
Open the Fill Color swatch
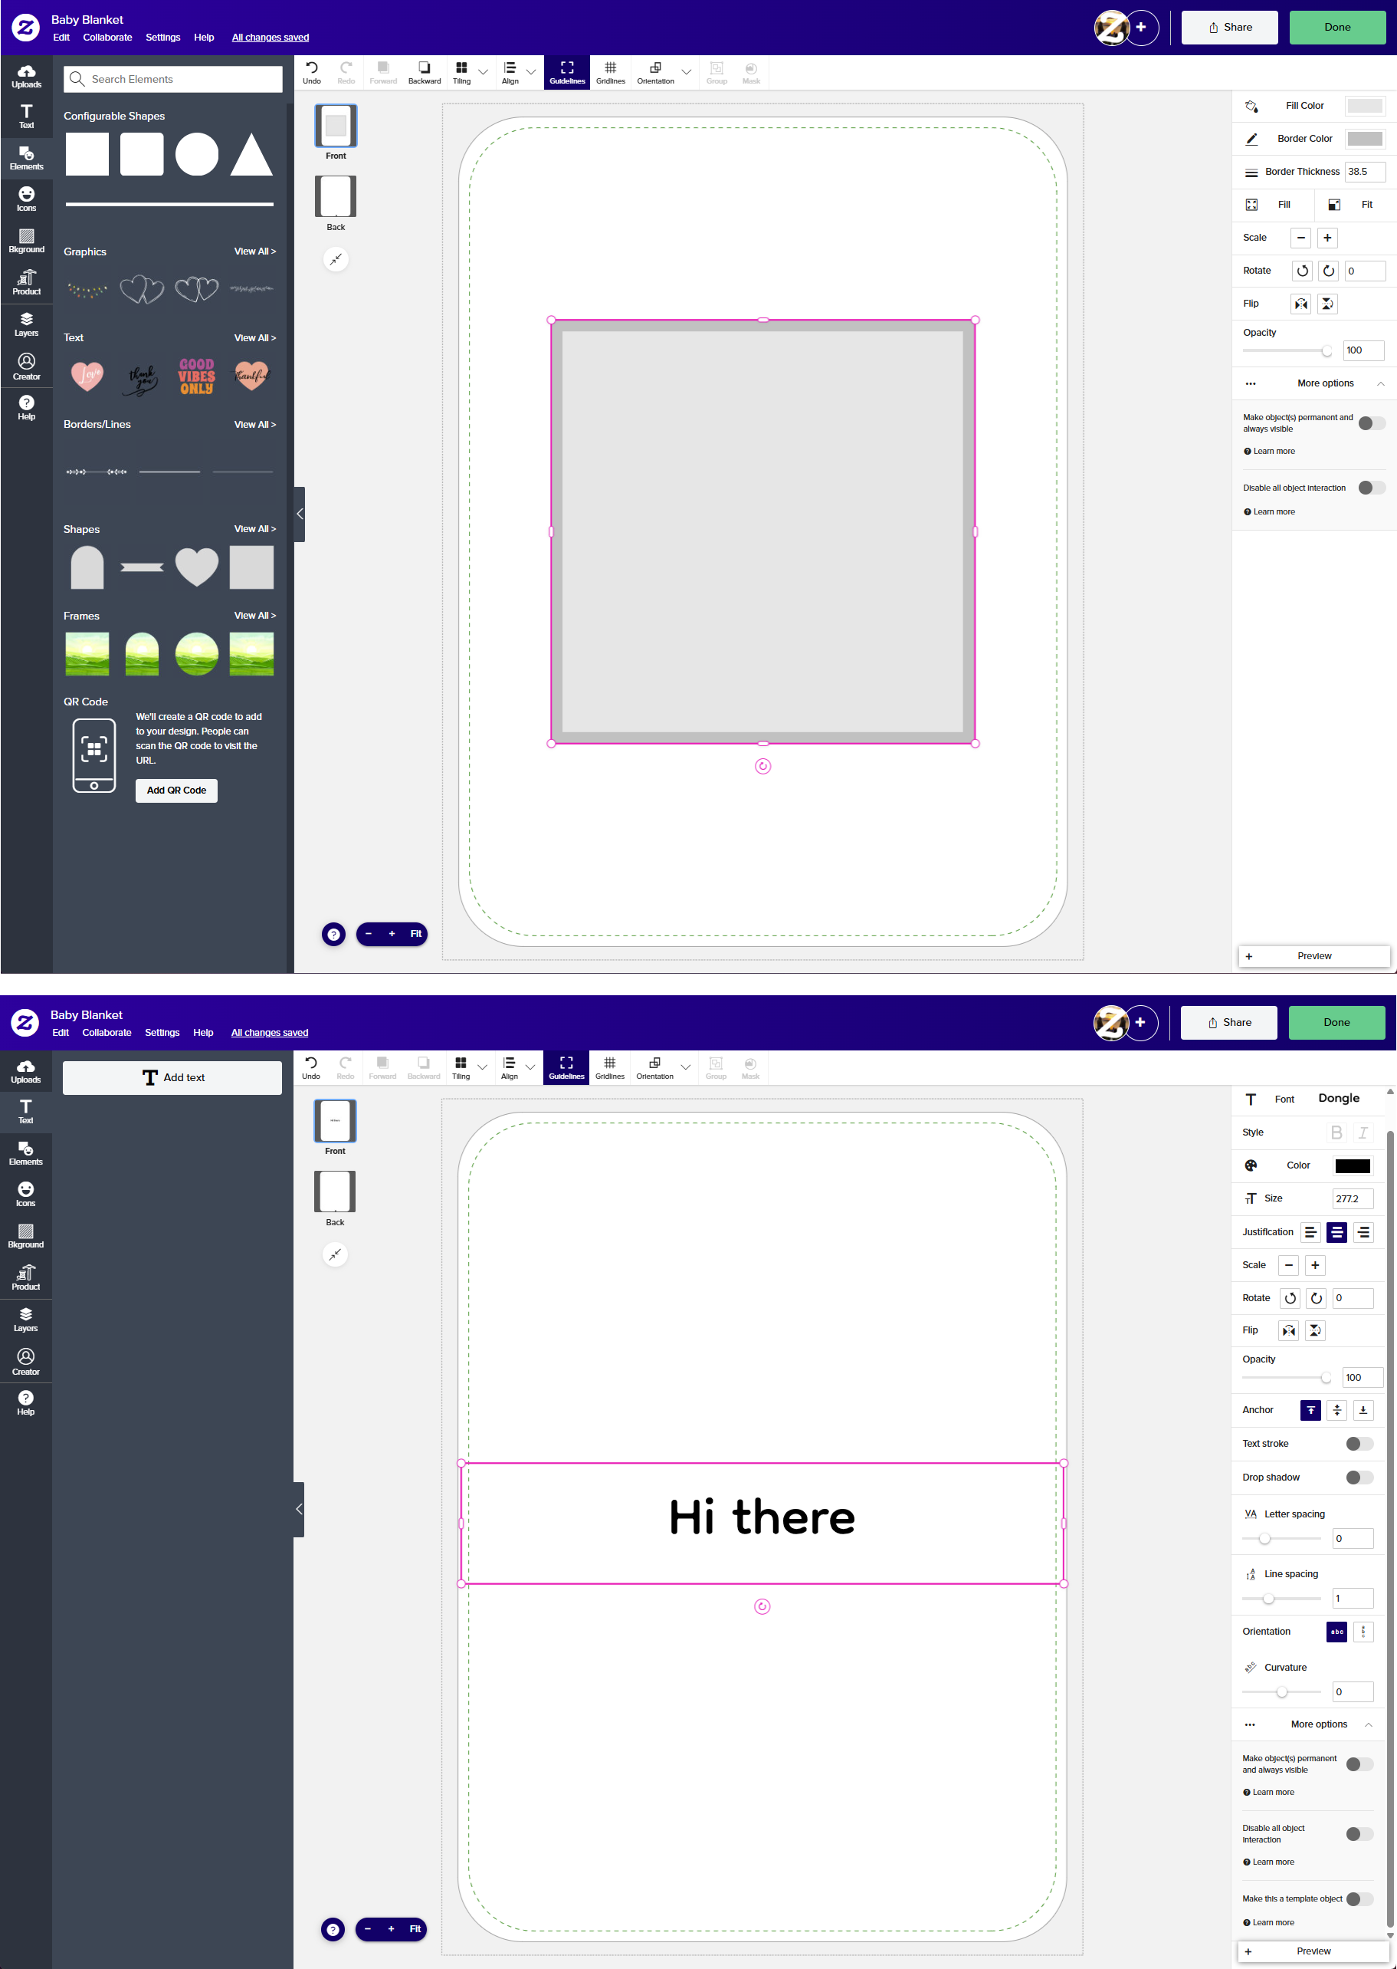tap(1364, 106)
